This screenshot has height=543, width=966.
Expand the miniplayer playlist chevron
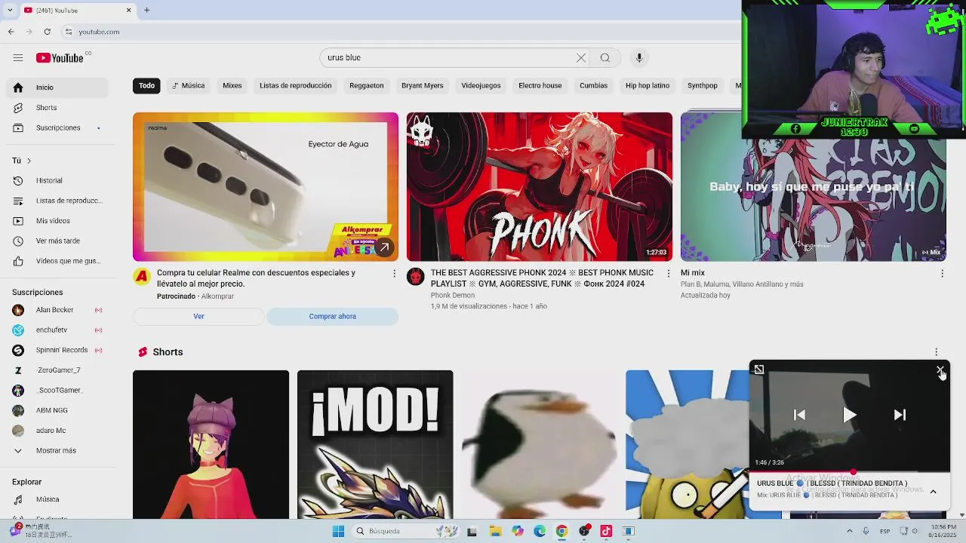tap(933, 492)
